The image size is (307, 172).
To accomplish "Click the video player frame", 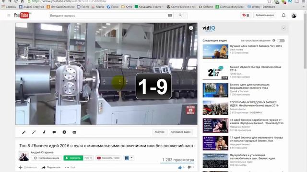I will [x=106, y=74].
